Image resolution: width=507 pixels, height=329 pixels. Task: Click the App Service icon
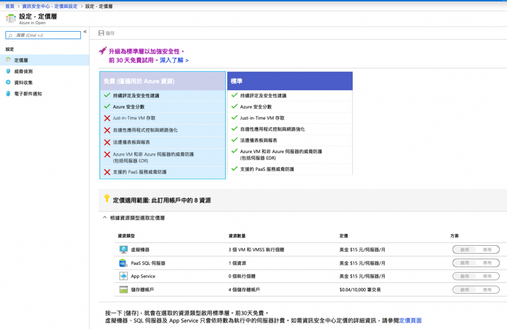[123, 276]
